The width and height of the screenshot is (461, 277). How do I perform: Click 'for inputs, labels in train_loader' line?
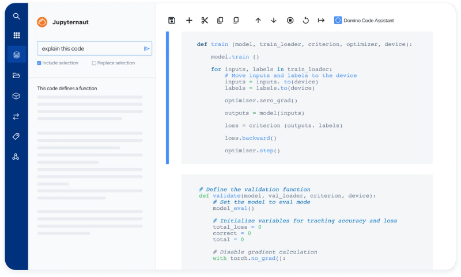pos(271,69)
